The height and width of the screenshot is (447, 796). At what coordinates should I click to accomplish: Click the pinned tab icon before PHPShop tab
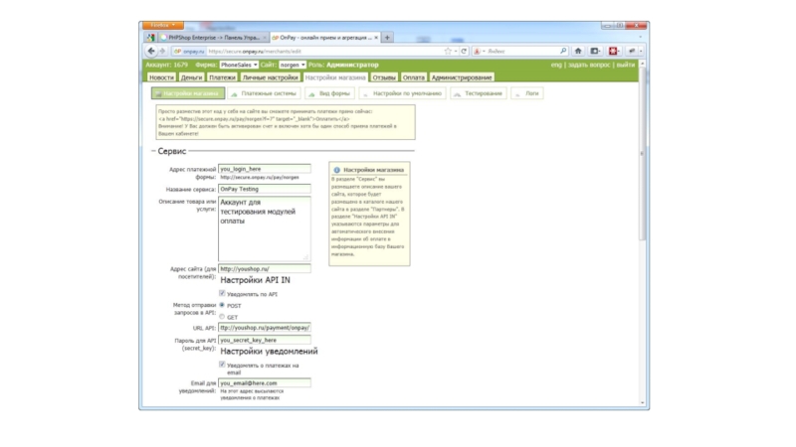pyautogui.click(x=151, y=38)
